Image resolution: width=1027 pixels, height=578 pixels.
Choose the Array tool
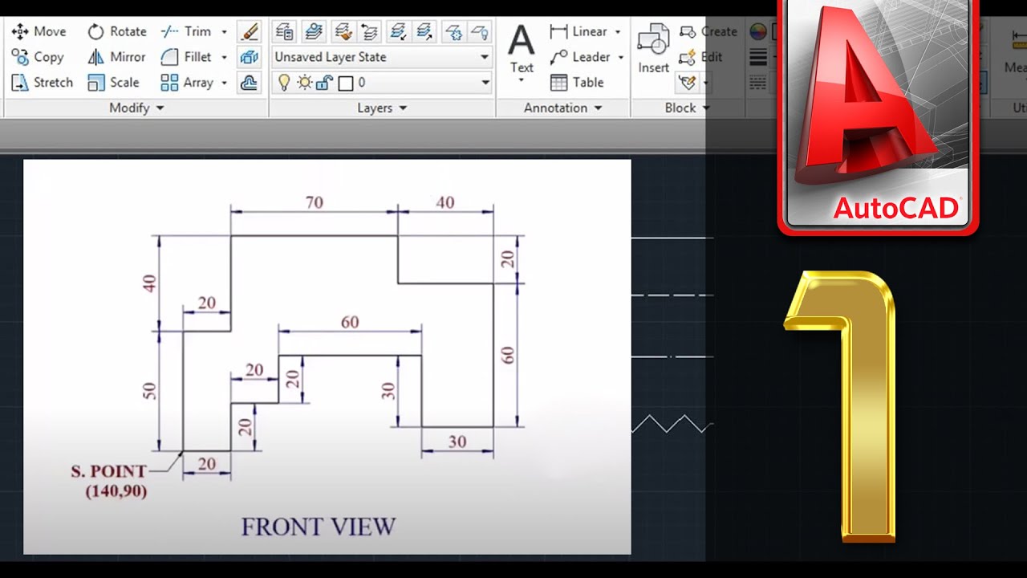187,82
